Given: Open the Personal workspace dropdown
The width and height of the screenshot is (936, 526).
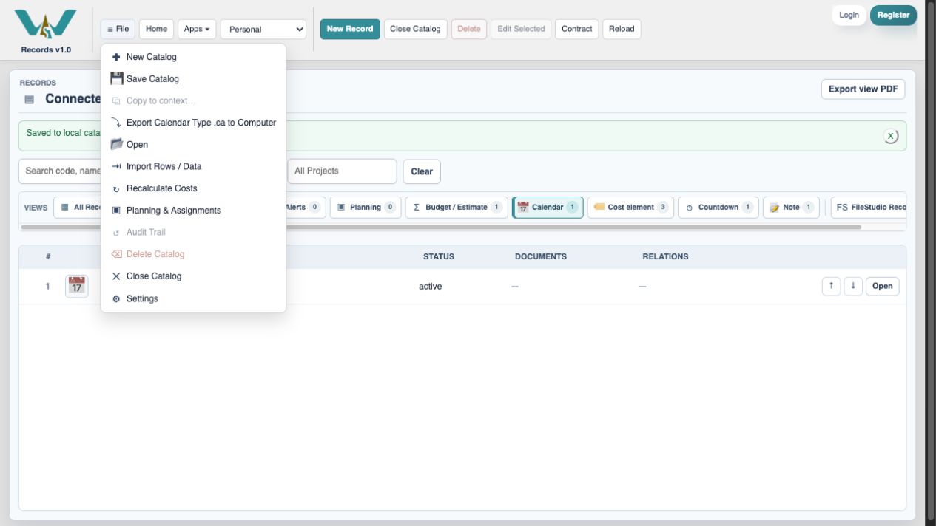Looking at the screenshot, I should click(263, 29).
